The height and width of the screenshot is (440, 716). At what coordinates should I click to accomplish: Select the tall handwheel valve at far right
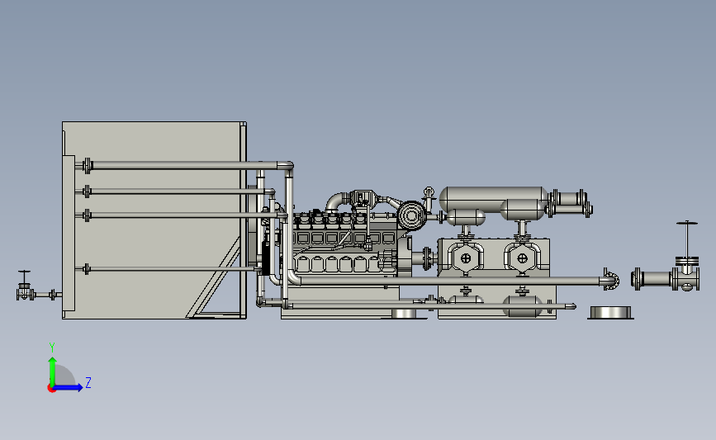coord(686,258)
